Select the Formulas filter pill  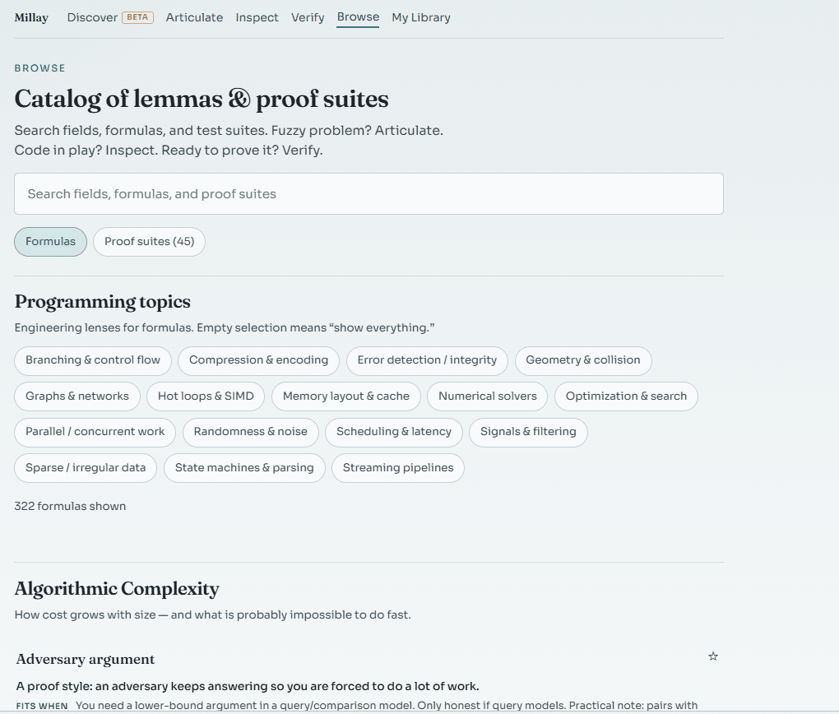click(x=50, y=241)
